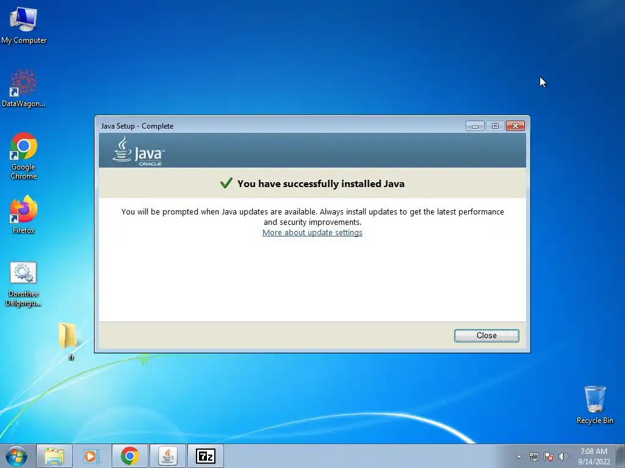The width and height of the screenshot is (625, 468).
Task: Open Windows Media Player from the taskbar
Action: click(x=91, y=456)
